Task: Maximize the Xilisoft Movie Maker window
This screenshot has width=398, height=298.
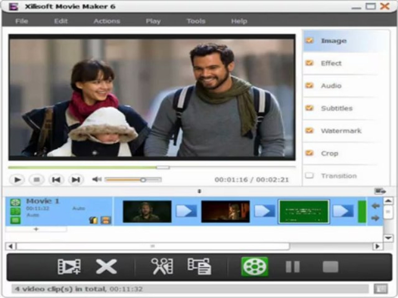Action: point(371,6)
